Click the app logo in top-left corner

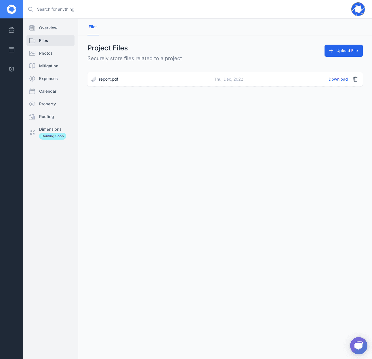click(12, 9)
